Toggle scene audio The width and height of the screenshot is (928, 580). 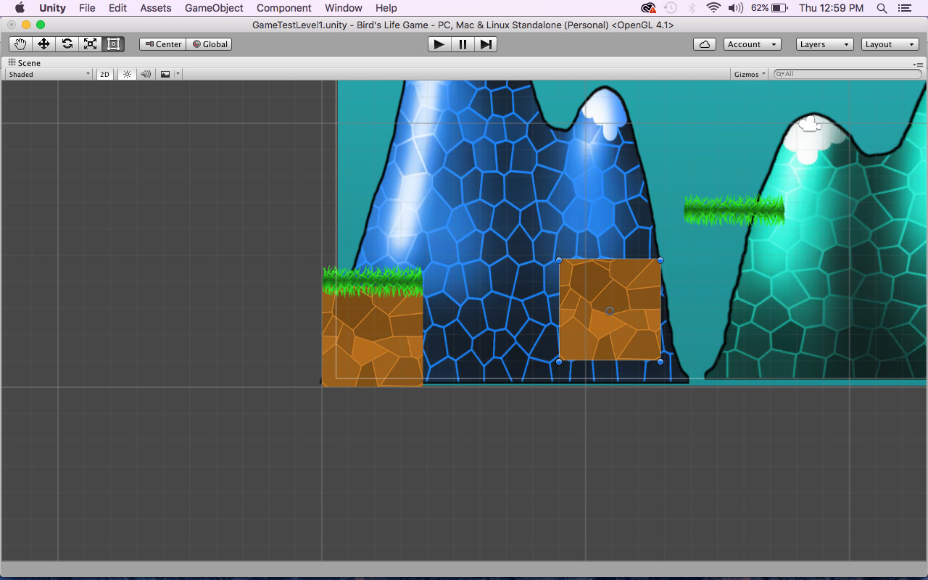[145, 73]
